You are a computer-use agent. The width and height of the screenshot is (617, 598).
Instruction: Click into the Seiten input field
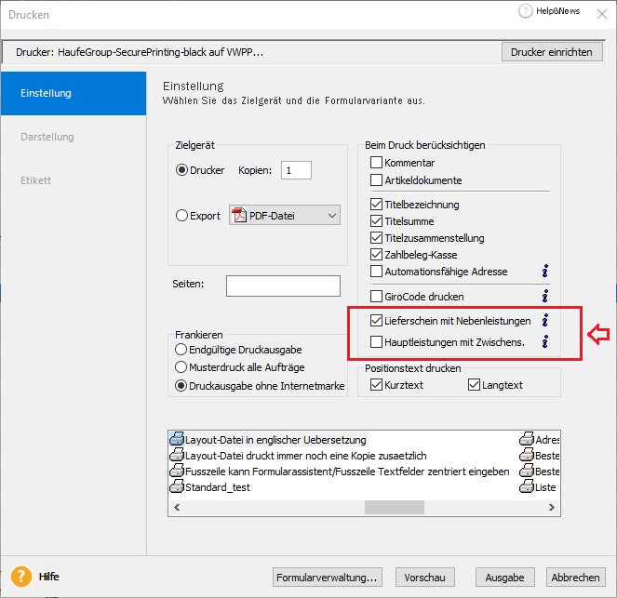pos(283,286)
